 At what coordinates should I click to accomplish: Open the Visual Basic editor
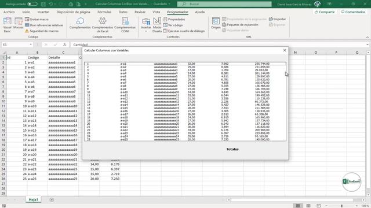(x=8, y=24)
